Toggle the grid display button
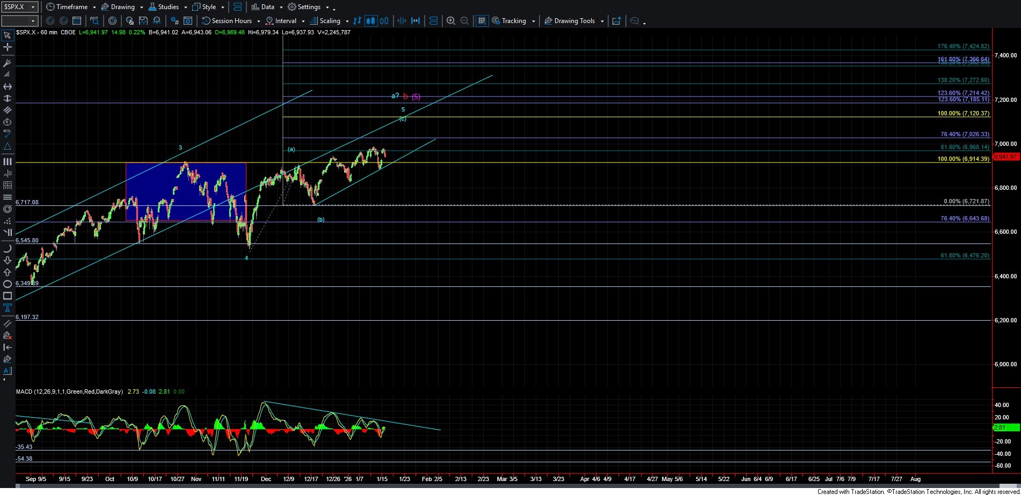 (x=482, y=21)
